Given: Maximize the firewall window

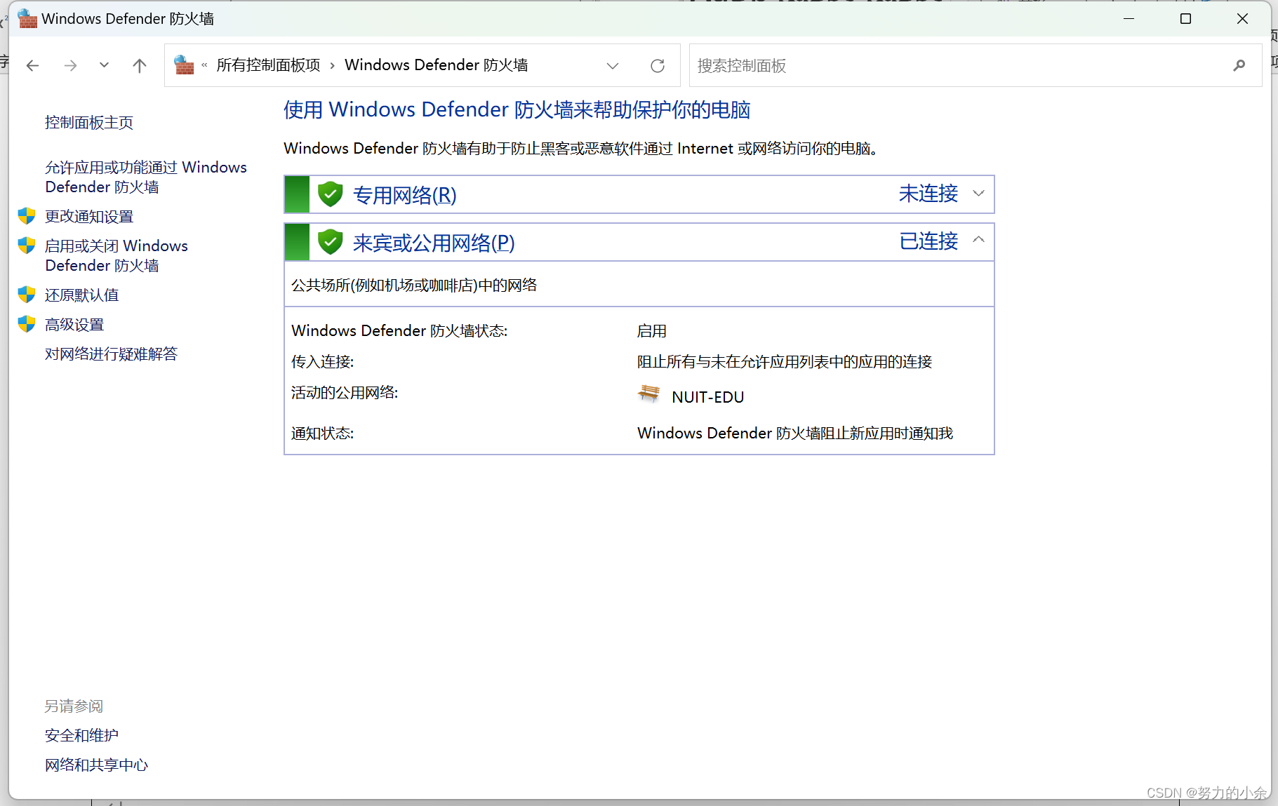Looking at the screenshot, I should click(x=1185, y=19).
